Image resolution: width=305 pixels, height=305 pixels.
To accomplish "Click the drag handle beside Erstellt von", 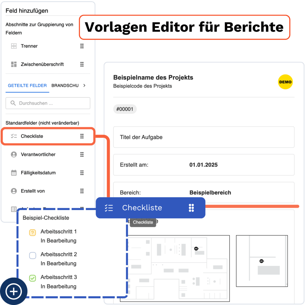I will pos(82,191).
